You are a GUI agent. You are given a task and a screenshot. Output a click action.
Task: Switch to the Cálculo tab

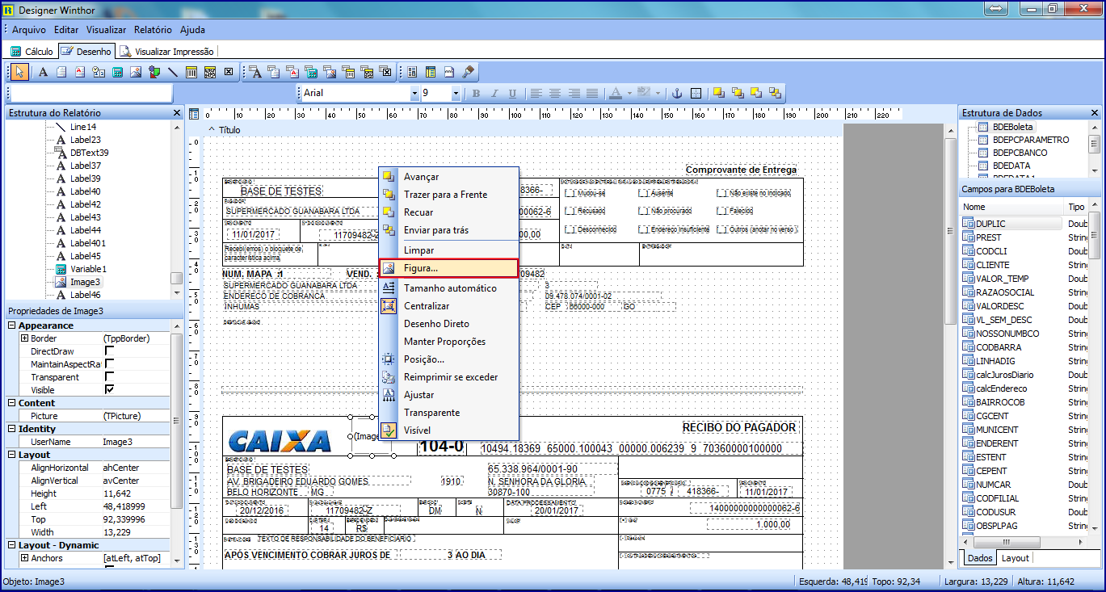point(32,51)
